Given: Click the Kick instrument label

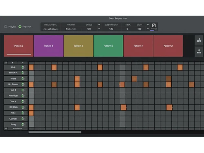Looking at the screenshot, I should tap(13, 67).
